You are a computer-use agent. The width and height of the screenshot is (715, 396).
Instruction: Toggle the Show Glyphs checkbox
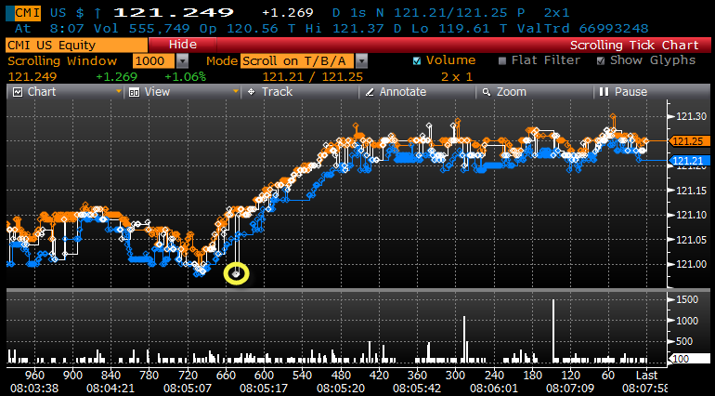pyautogui.click(x=601, y=60)
